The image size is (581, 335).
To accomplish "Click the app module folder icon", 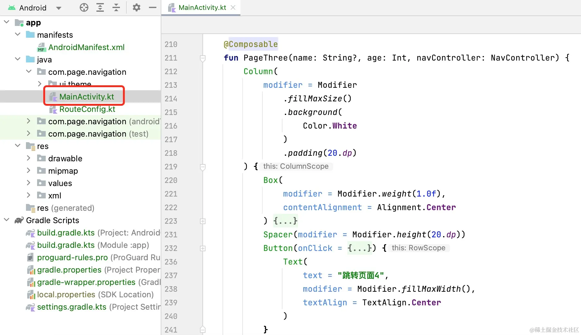I will tap(19, 23).
